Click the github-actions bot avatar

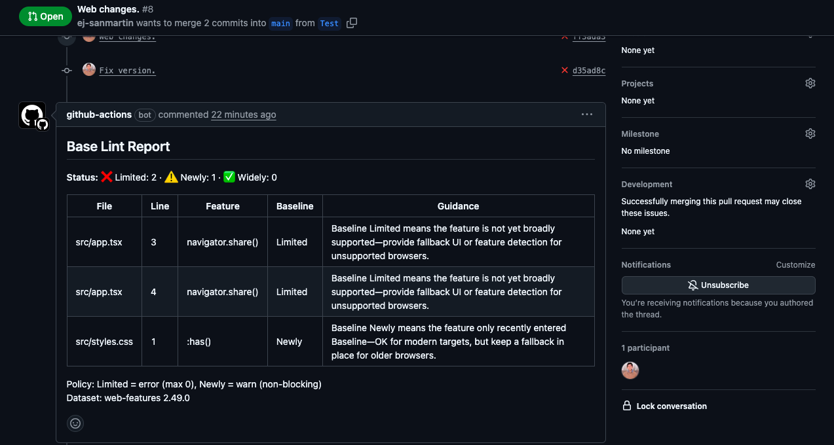click(x=32, y=115)
